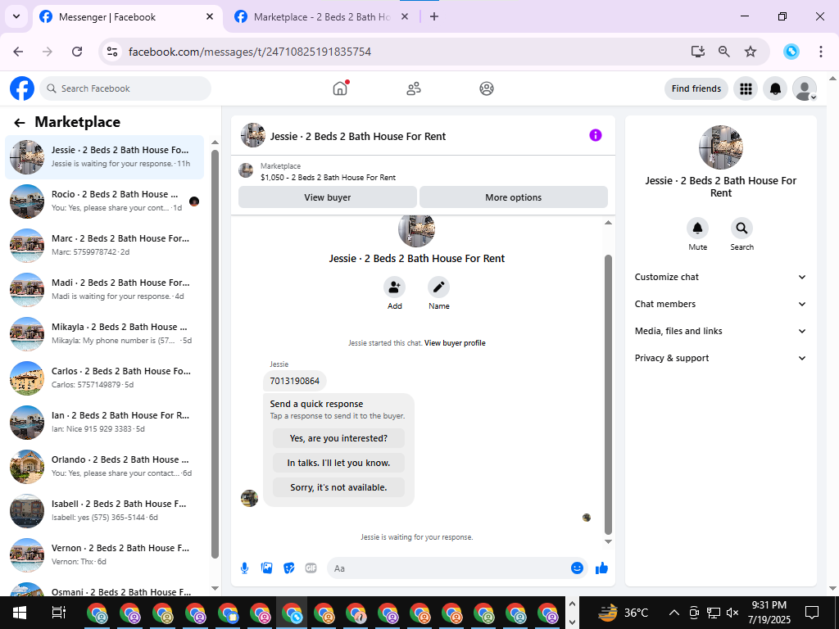
Task: Expand Media, files and links section
Action: pyautogui.click(x=720, y=331)
